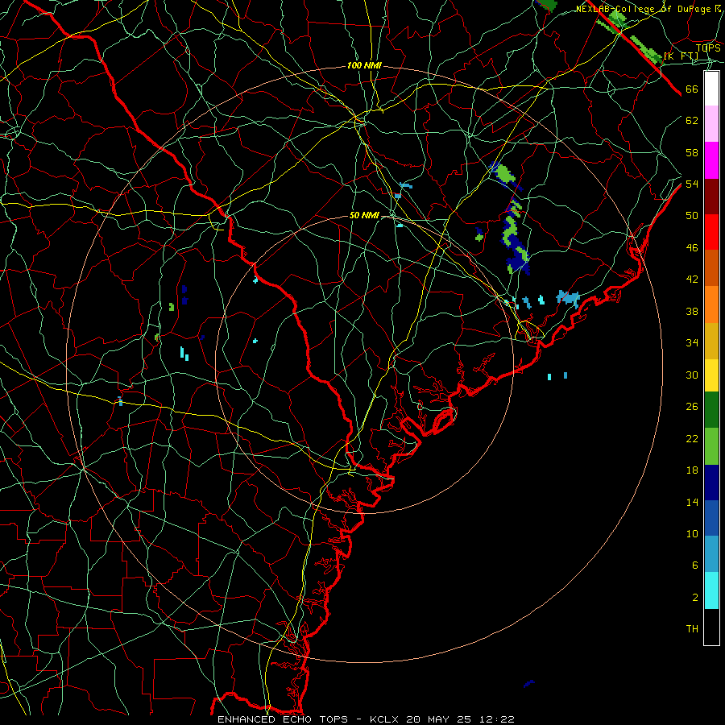
Task: Click the legend value '6'
Action: point(695,565)
